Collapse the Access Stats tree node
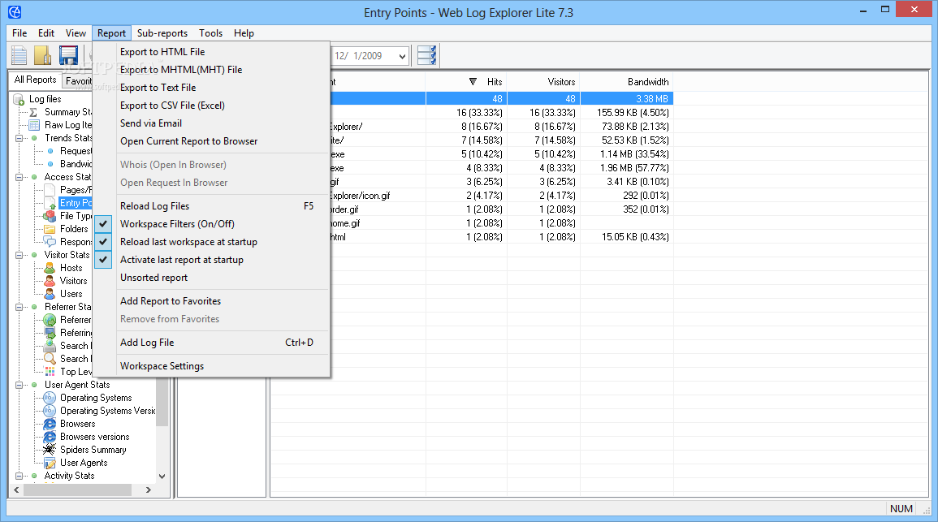This screenshot has height=522, width=938. pos(19,177)
